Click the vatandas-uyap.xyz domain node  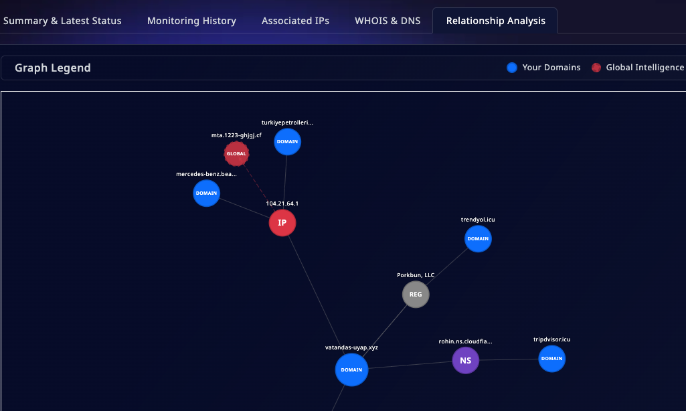pyautogui.click(x=352, y=370)
